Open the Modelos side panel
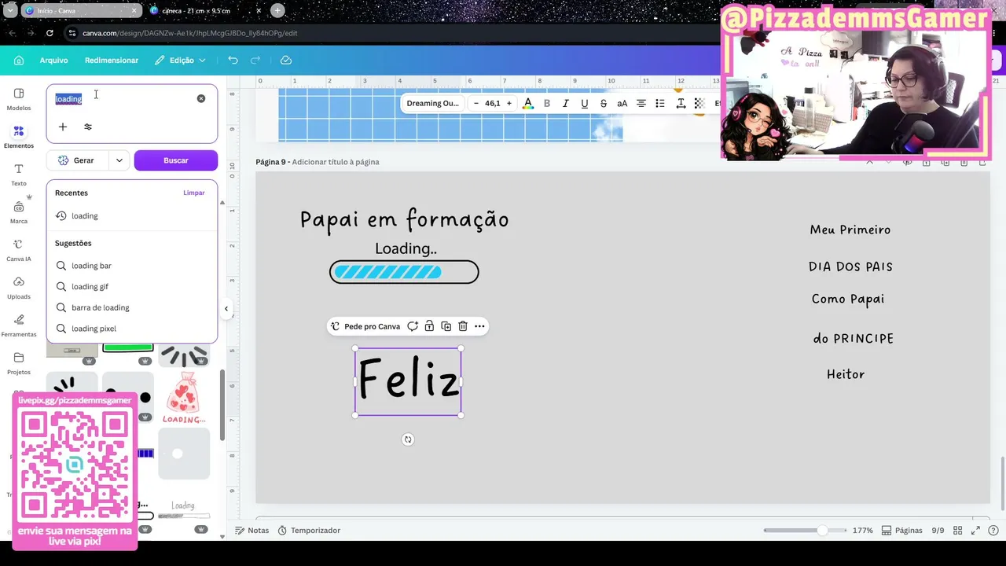 click(x=19, y=99)
